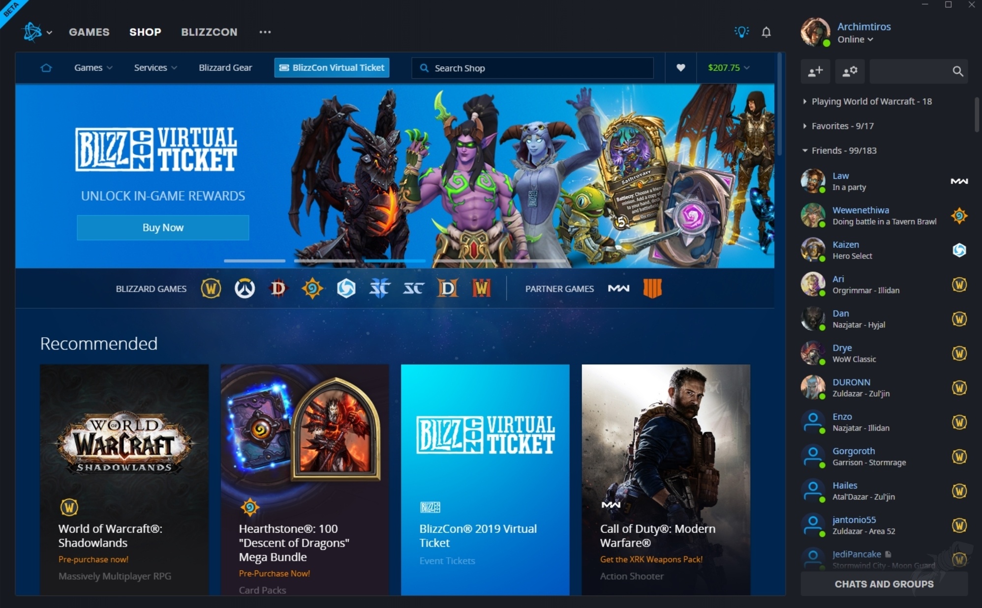Click the Shop menu tab

tap(145, 31)
